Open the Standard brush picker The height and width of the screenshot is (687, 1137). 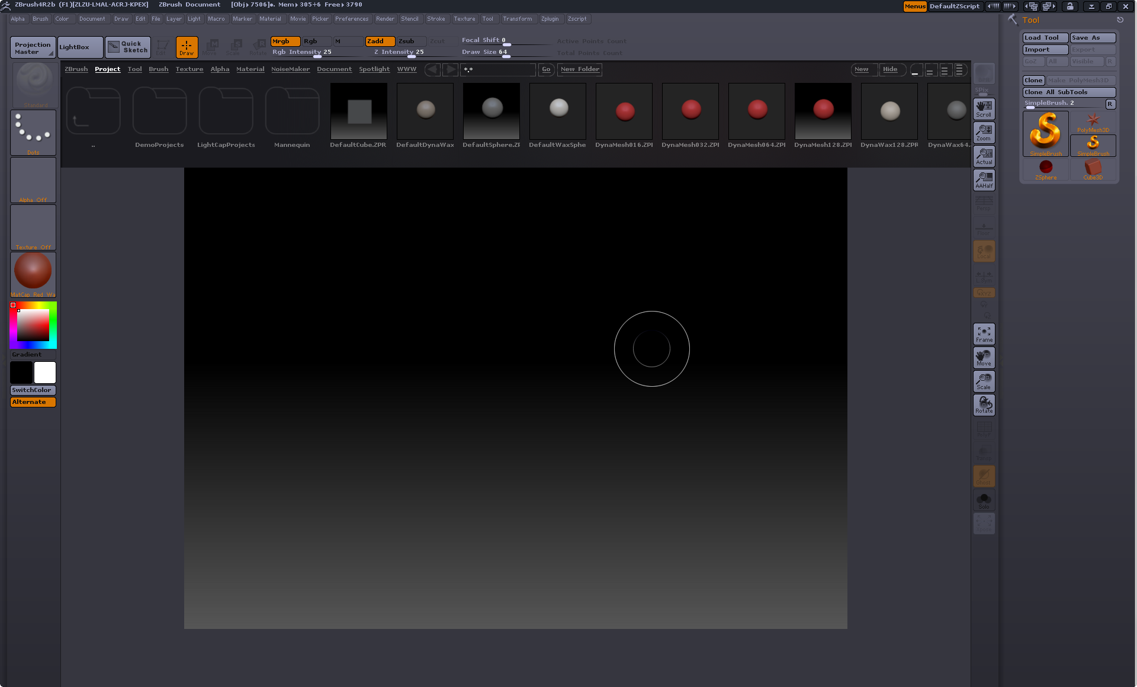coord(34,84)
